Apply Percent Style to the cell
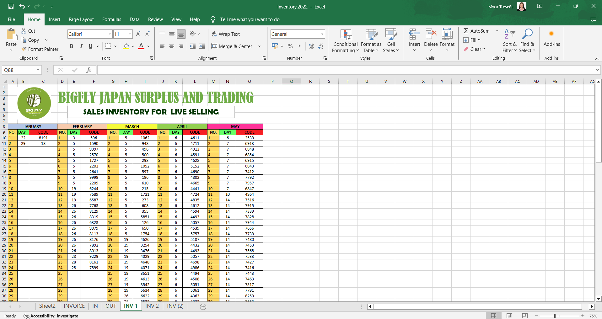 pos(290,46)
